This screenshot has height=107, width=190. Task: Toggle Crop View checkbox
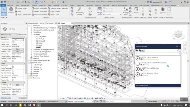13,66
